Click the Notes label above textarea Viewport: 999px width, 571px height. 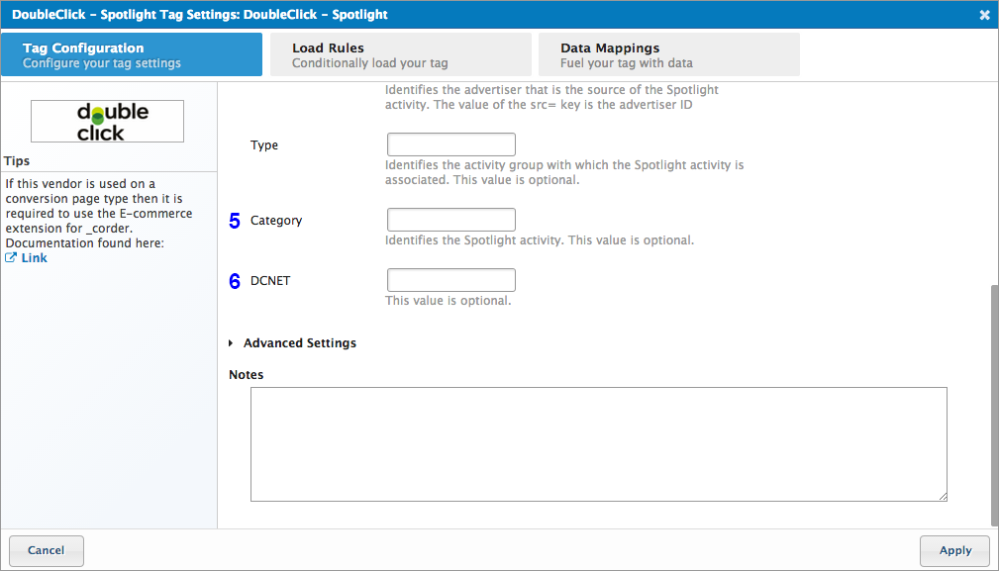coord(247,375)
